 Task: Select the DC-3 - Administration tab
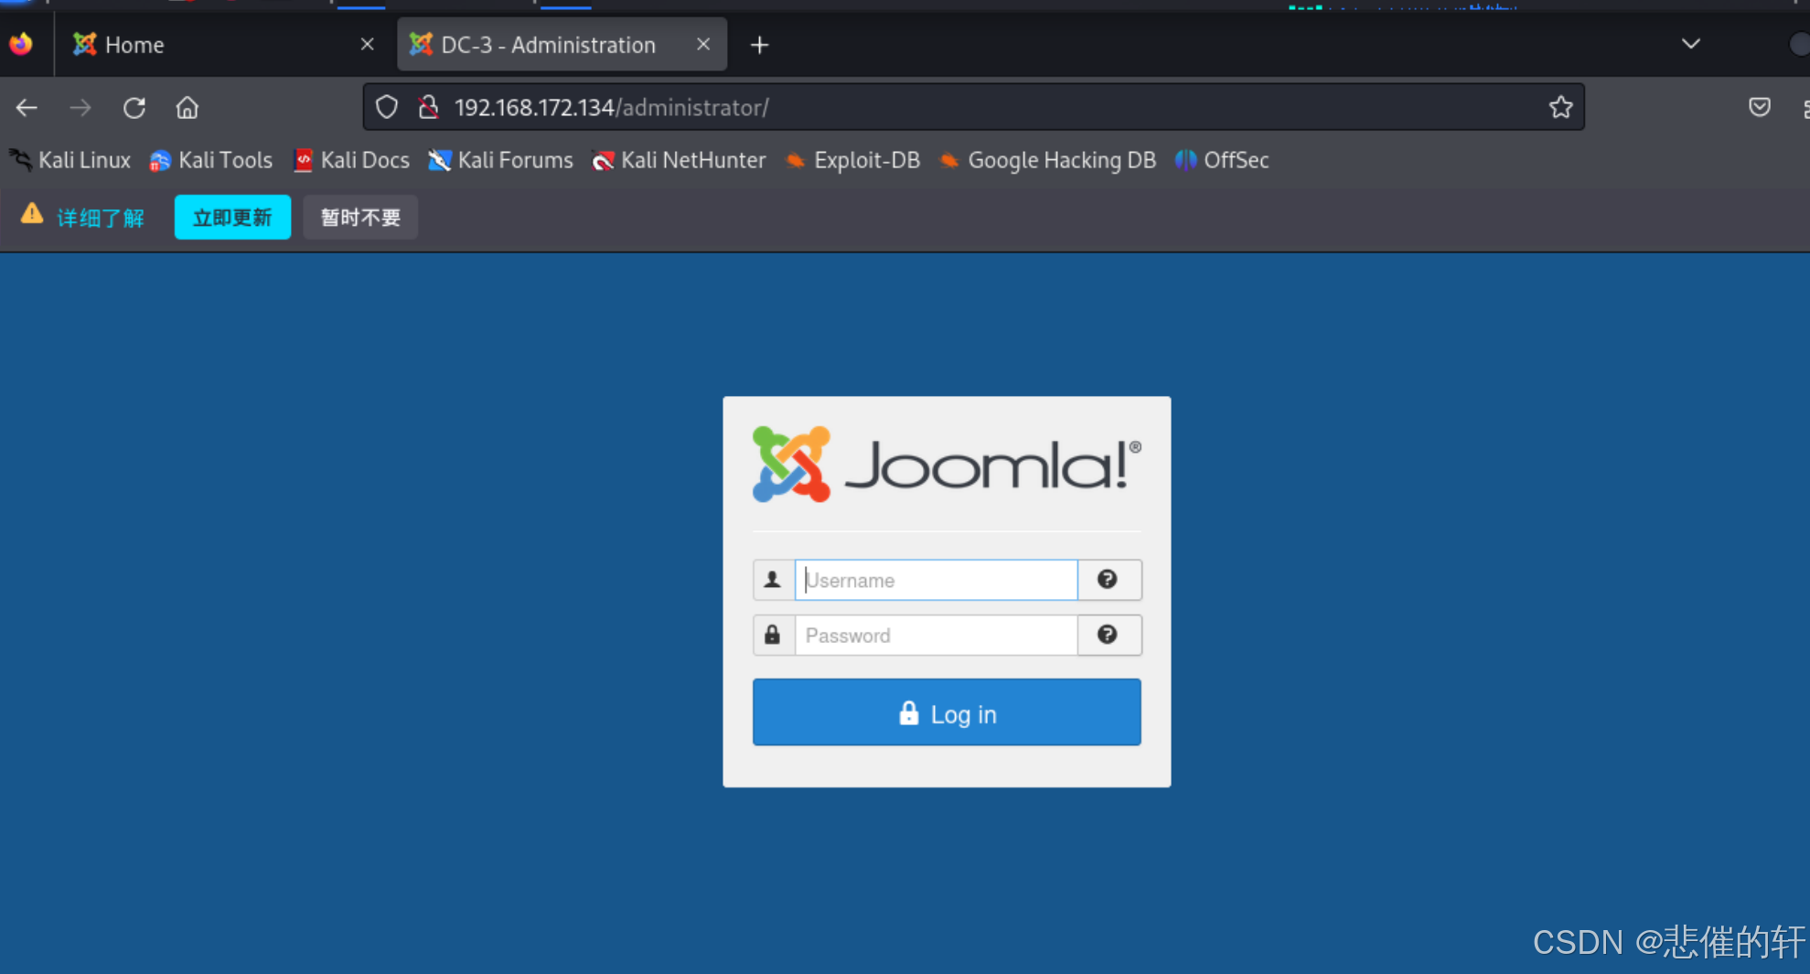pos(562,45)
